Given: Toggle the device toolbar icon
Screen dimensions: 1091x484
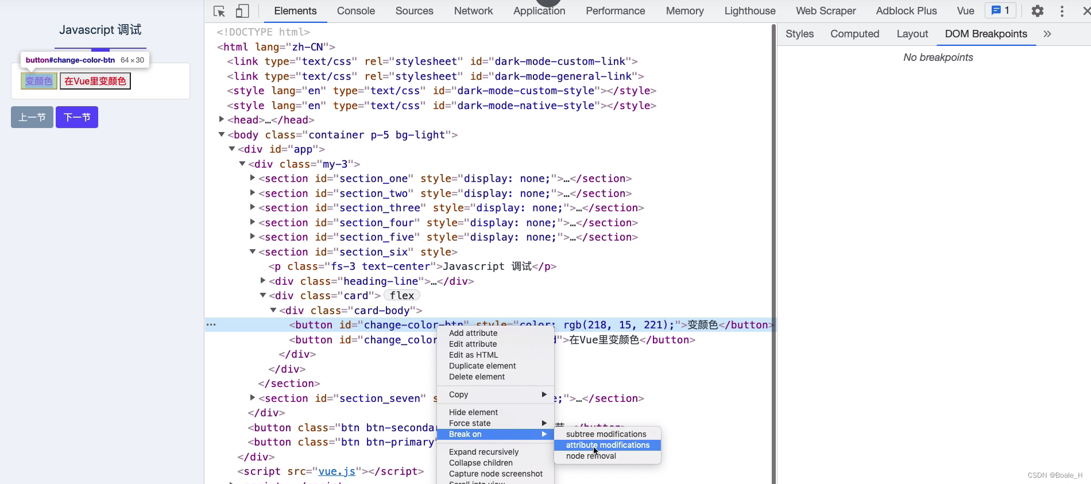Looking at the screenshot, I should [242, 11].
